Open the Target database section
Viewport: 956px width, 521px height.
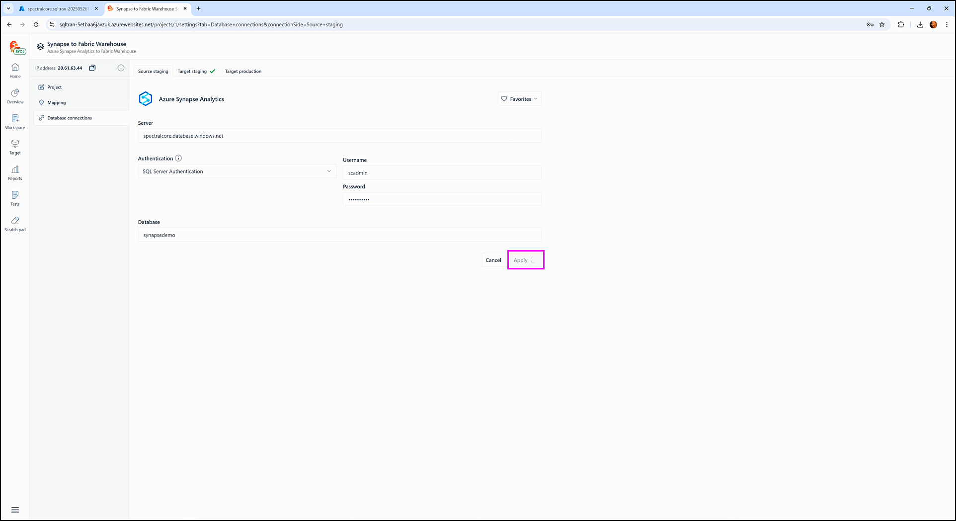[15, 147]
